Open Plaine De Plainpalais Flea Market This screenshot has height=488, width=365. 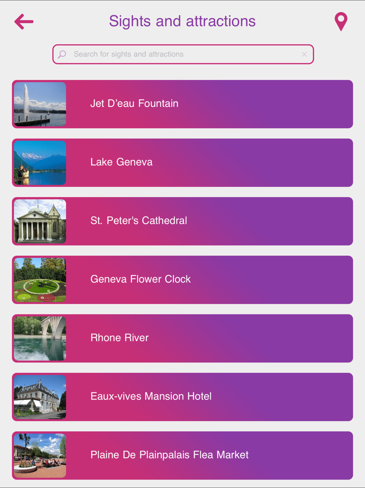(x=182, y=455)
